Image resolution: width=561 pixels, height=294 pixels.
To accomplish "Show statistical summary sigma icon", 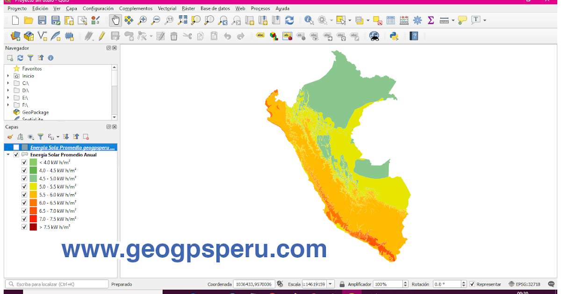I will [431, 20].
